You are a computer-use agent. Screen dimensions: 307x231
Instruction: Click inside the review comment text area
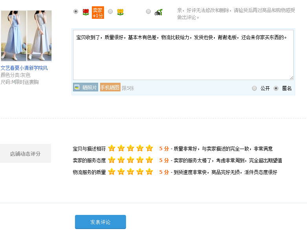tap(183, 55)
